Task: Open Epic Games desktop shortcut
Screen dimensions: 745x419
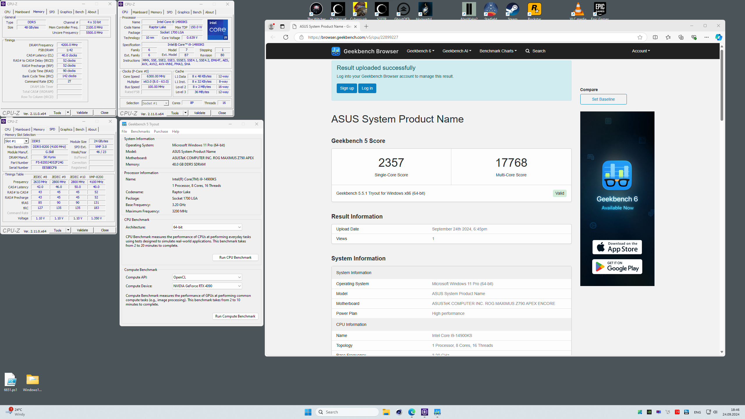Action: (x=600, y=11)
